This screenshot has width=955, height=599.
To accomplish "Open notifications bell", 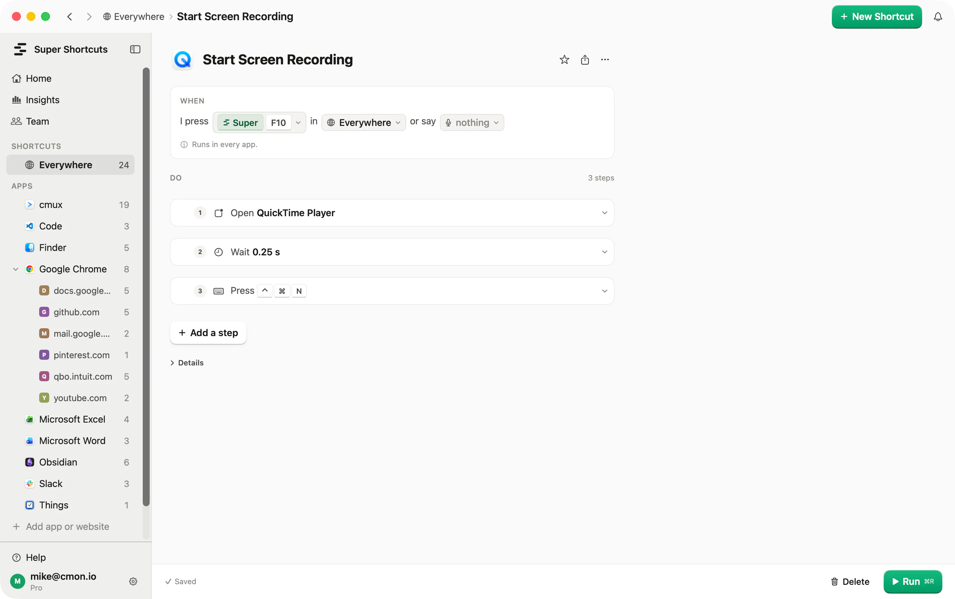I will point(938,17).
